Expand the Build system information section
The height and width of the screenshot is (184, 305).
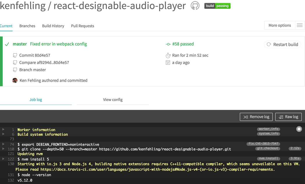pyautogui.click(x=3, y=134)
